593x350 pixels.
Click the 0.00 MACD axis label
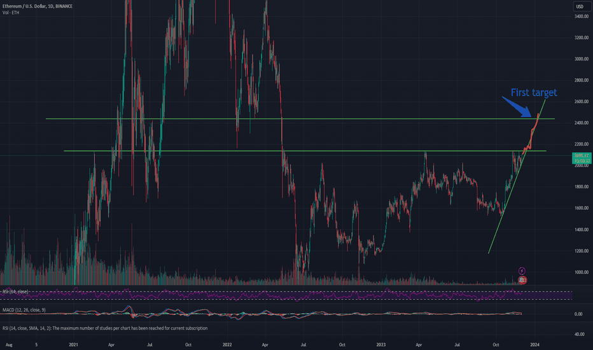(x=578, y=314)
